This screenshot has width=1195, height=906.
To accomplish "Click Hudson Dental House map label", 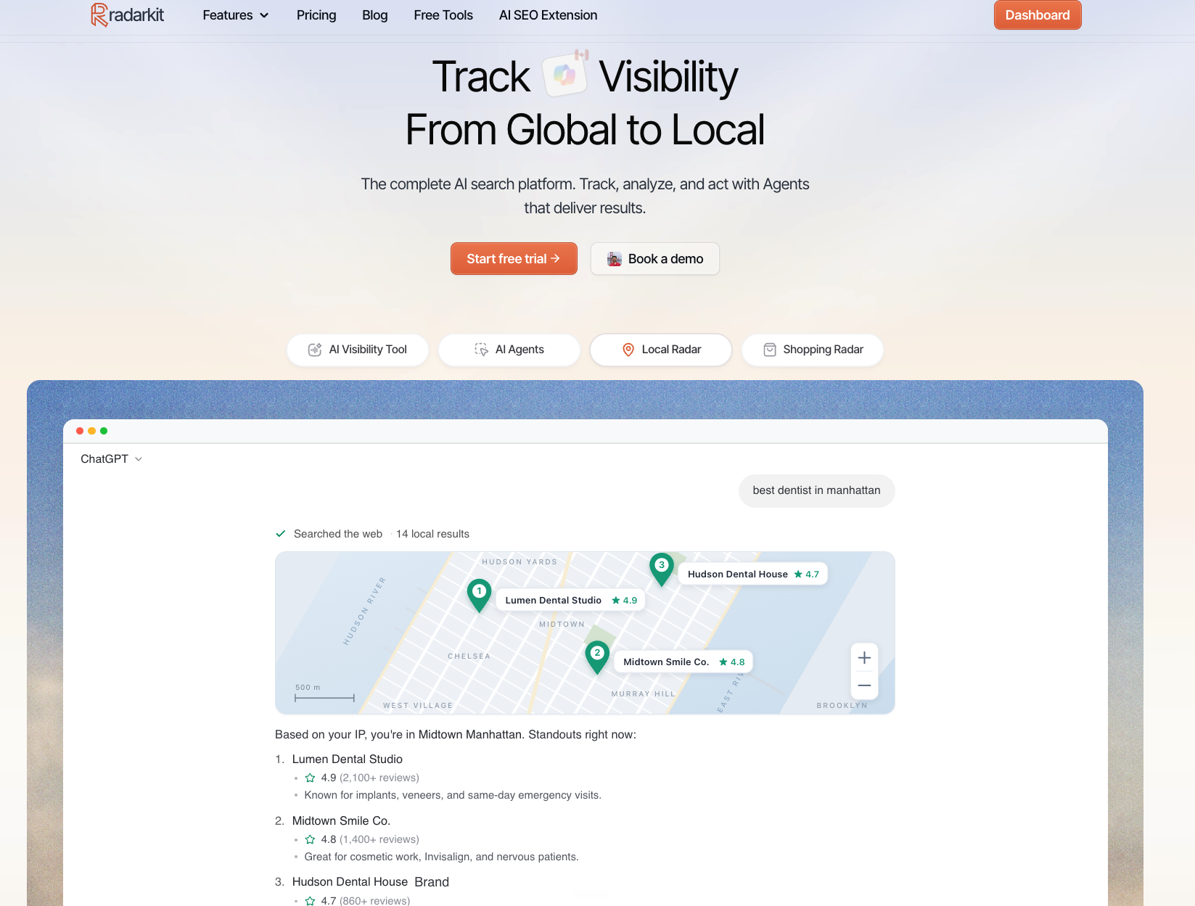I will 753,575.
